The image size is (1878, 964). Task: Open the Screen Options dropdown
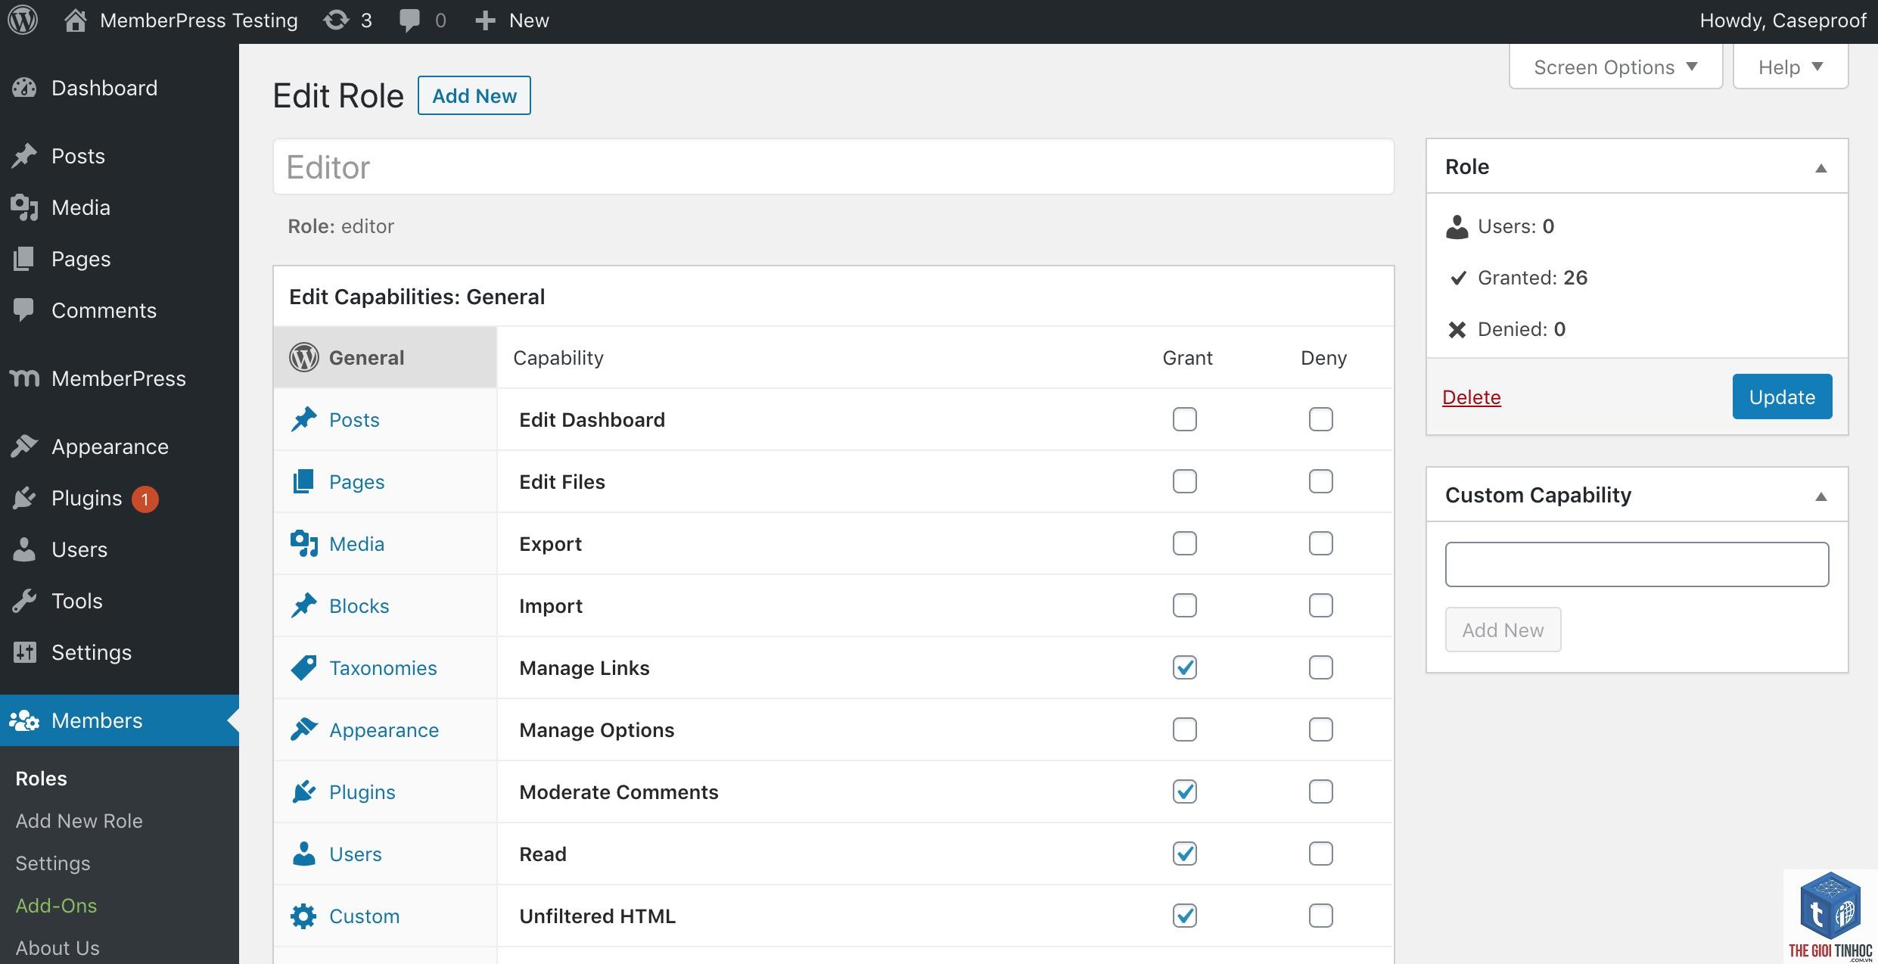[x=1616, y=67]
